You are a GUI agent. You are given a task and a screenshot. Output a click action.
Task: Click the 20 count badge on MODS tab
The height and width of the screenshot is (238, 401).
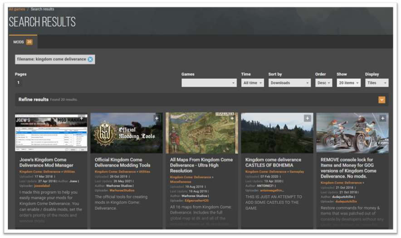(x=29, y=42)
